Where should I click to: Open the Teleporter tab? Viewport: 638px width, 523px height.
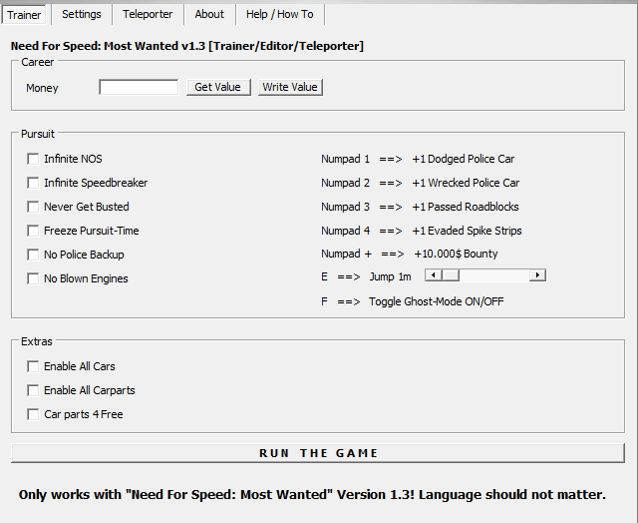coord(148,14)
